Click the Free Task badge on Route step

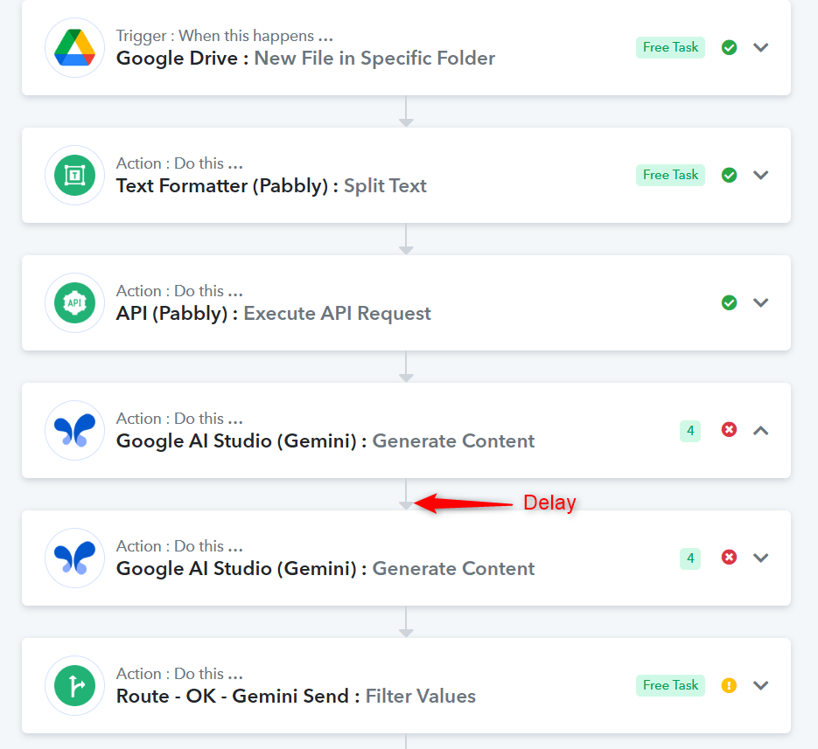coord(670,685)
